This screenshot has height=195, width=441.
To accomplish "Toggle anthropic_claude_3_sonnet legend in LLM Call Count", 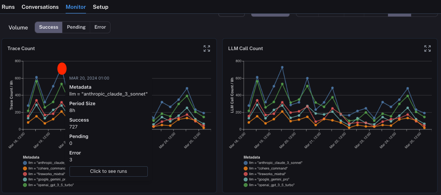I will pyautogui.click(x=268, y=163).
